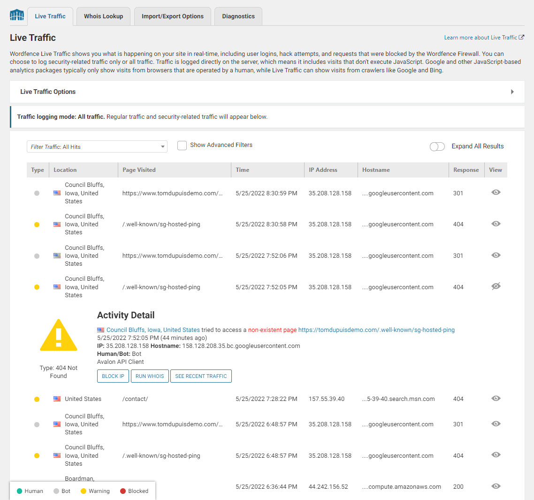Click the US flag in Activity Detail
Screen dimensions: 534x500
(101, 330)
